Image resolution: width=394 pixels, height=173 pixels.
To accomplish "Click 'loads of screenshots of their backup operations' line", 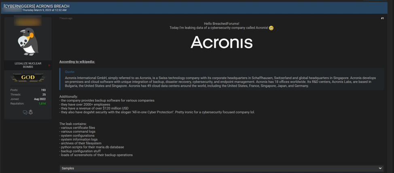I will point(97,155).
